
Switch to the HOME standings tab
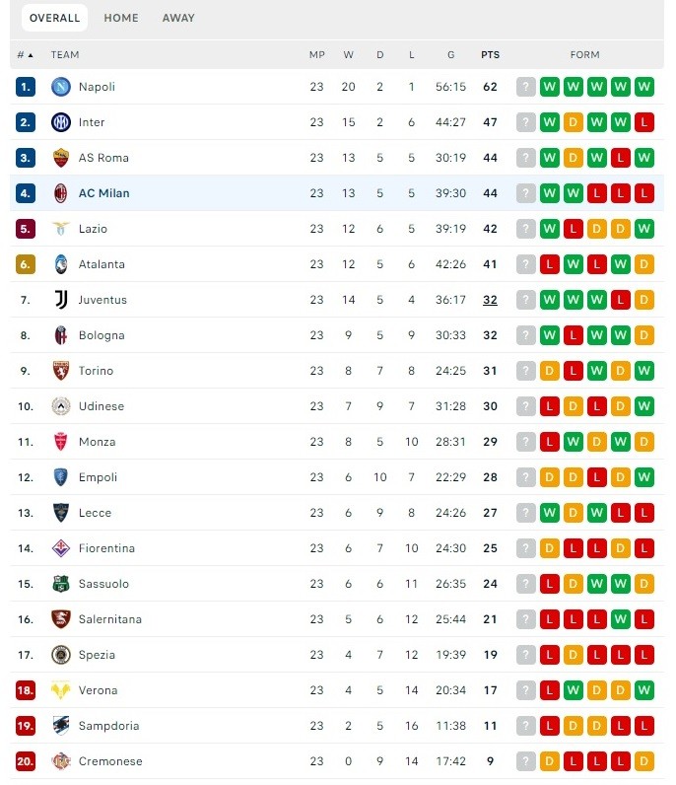click(x=121, y=18)
